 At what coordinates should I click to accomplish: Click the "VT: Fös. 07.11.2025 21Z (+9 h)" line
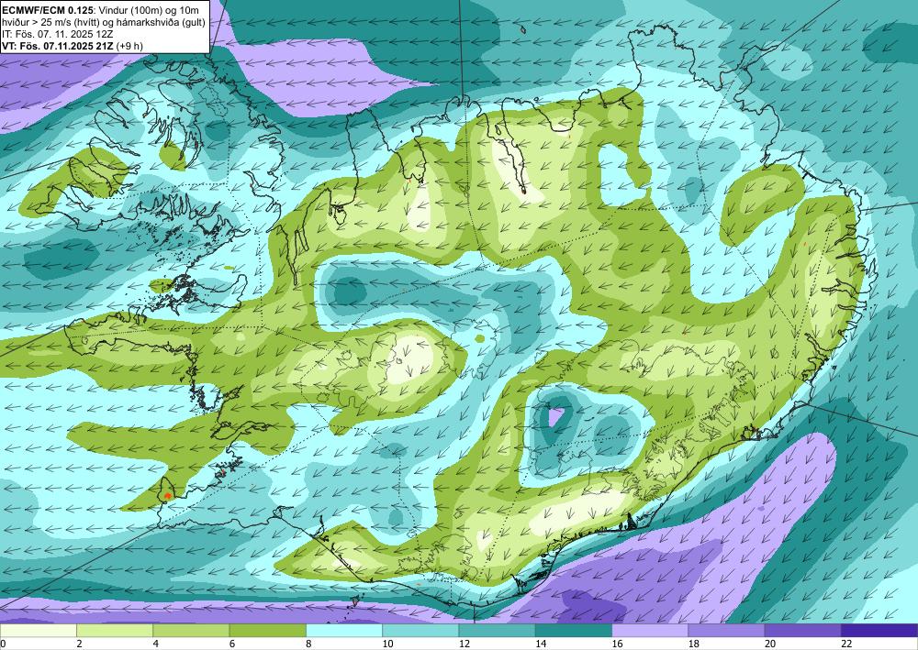coord(72,46)
